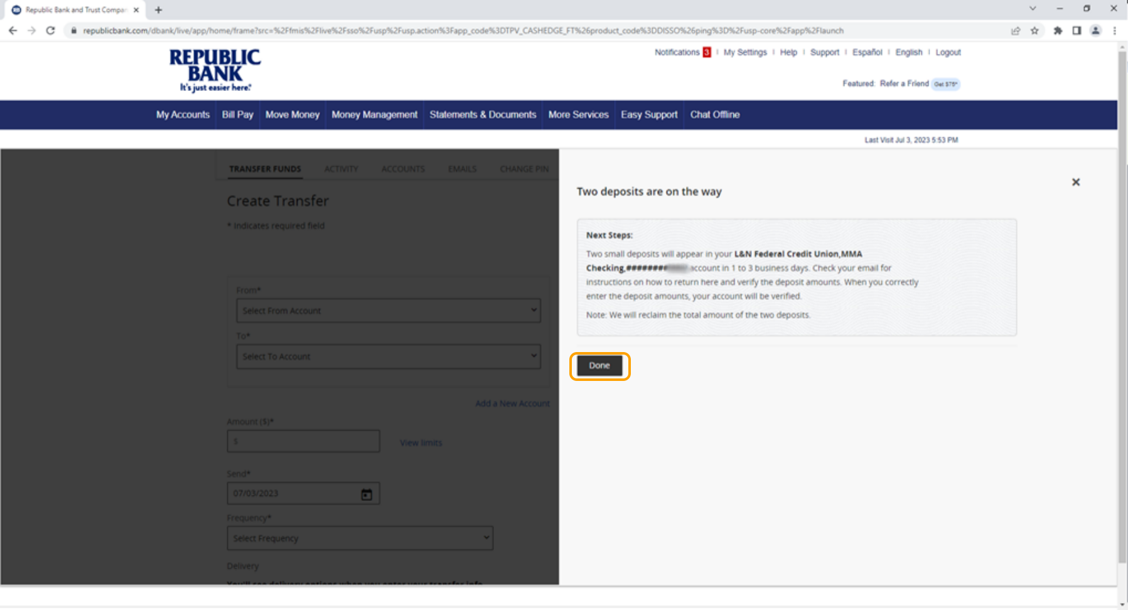The width and height of the screenshot is (1128, 610).
Task: Open a new browser tab
Action: (158, 10)
